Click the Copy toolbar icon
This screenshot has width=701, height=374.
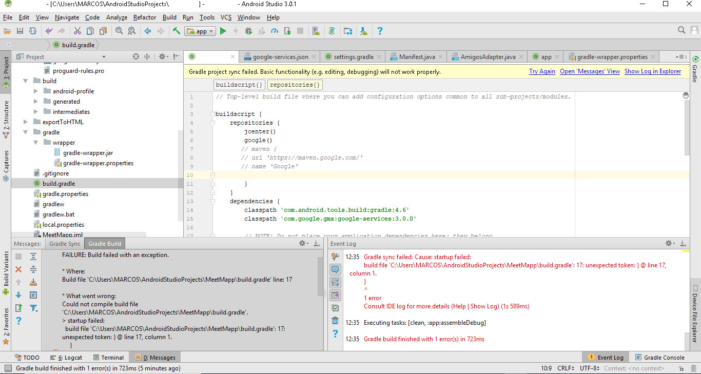pyautogui.click(x=90, y=31)
